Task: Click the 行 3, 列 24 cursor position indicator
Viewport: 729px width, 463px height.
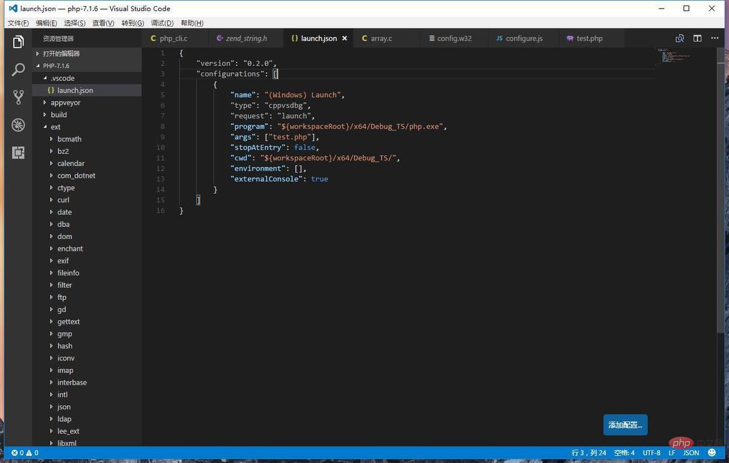Action: [589, 453]
